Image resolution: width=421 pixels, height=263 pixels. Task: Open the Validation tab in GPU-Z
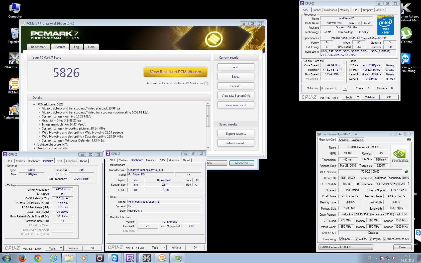pyautogui.click(x=357, y=140)
